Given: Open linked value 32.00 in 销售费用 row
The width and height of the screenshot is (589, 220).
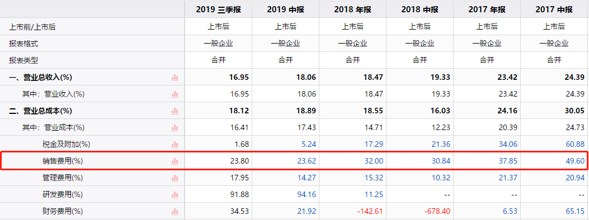Looking at the screenshot, I should [x=374, y=161].
